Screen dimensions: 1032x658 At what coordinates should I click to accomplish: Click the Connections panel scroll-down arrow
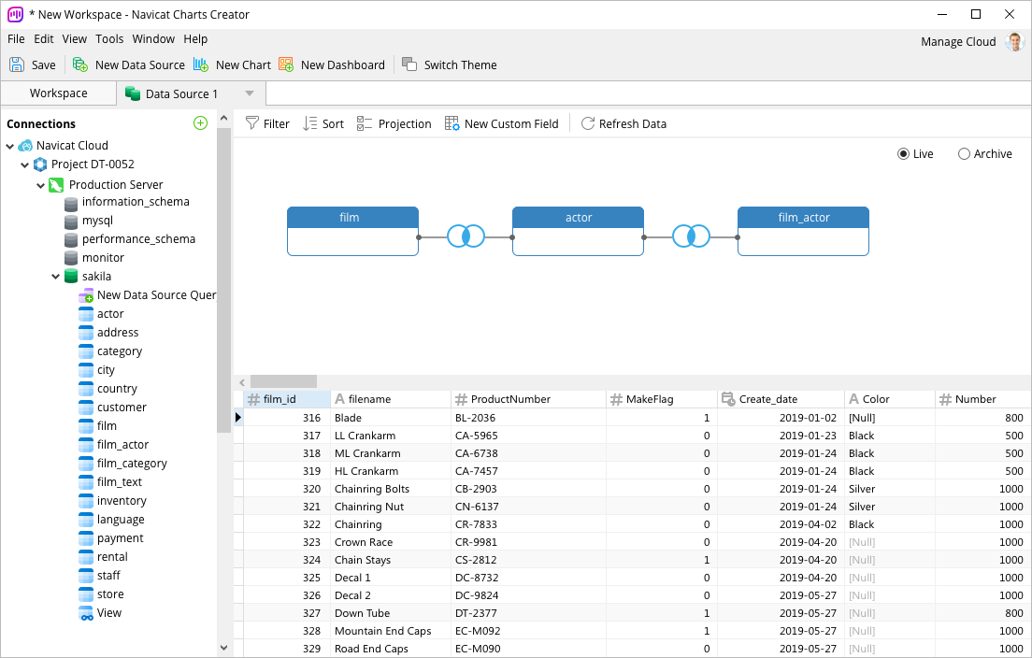click(223, 648)
